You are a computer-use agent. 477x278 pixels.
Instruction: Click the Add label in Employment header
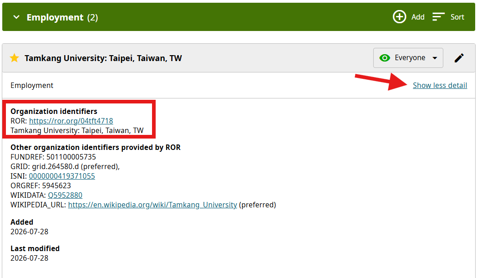click(418, 17)
